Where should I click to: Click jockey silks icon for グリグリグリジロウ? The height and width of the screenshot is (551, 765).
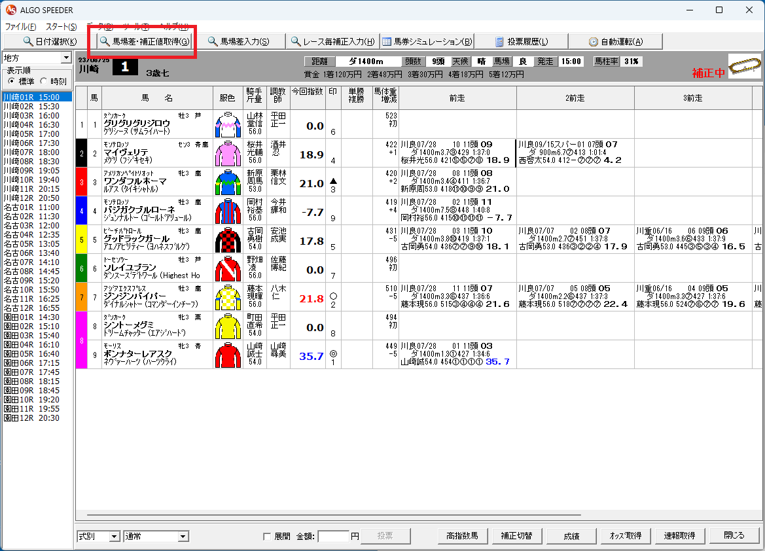pos(228,125)
